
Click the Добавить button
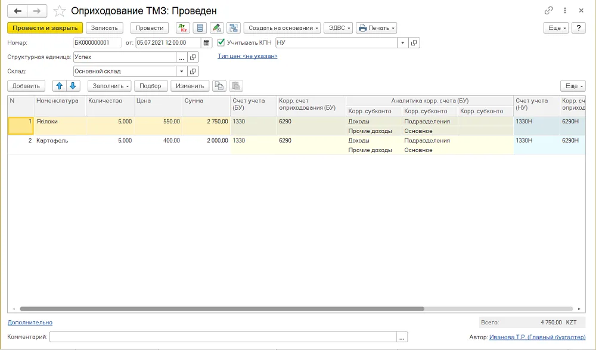[26, 86]
